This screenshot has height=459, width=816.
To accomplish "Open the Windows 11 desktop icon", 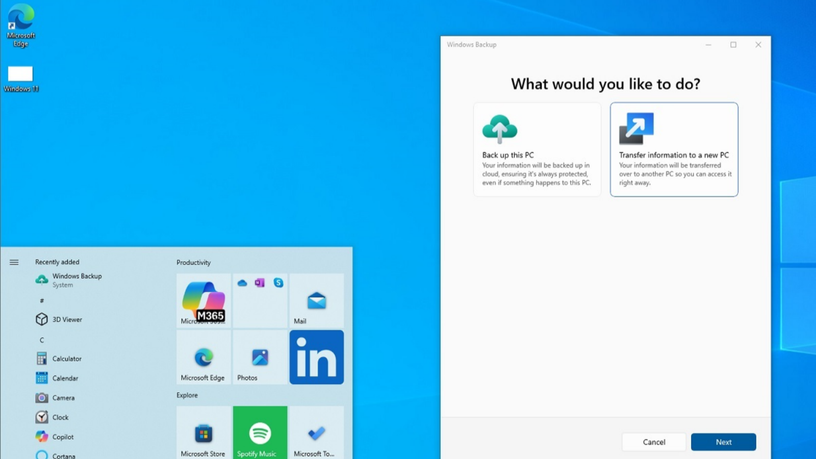I will tap(20, 78).
